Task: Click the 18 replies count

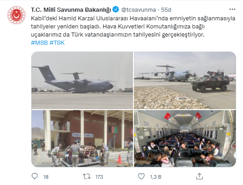Action: pos(46,177)
